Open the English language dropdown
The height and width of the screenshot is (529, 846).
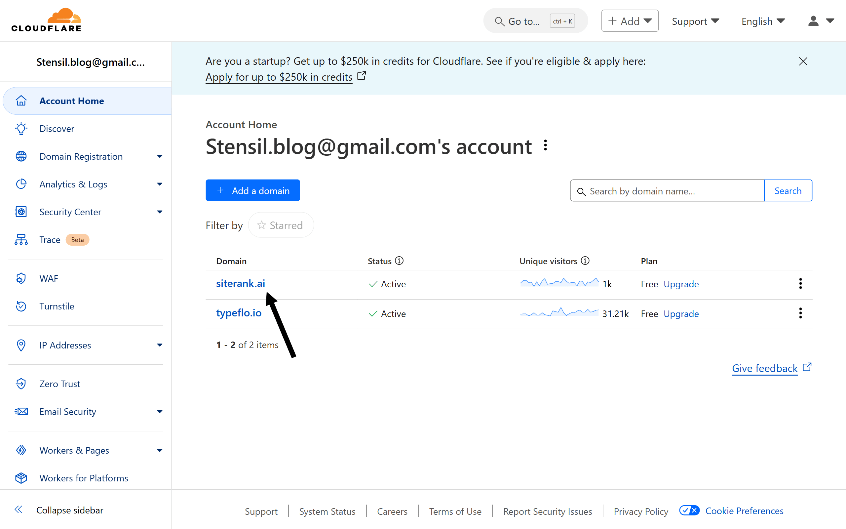click(x=762, y=21)
